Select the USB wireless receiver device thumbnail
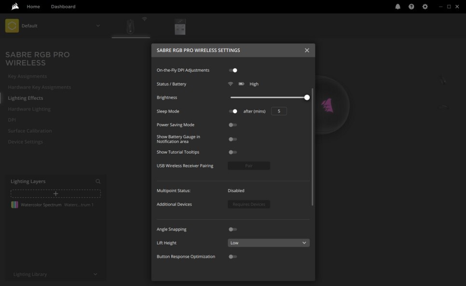Viewport: 466px width, 286px height. (x=180, y=27)
